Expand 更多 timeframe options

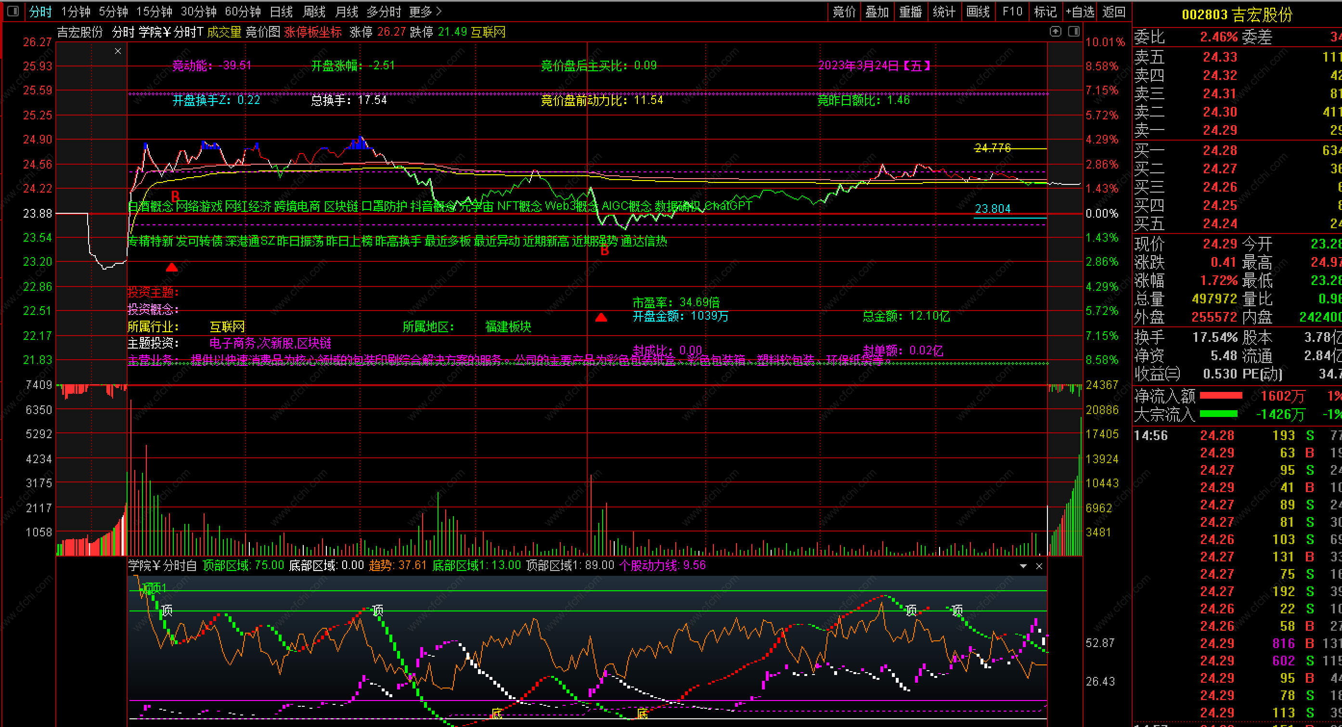425,12
